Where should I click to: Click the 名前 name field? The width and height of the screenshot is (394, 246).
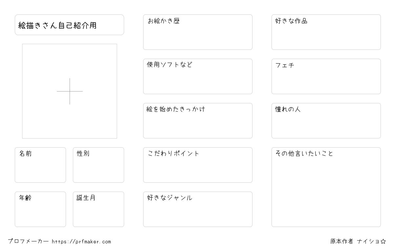[x=40, y=165]
